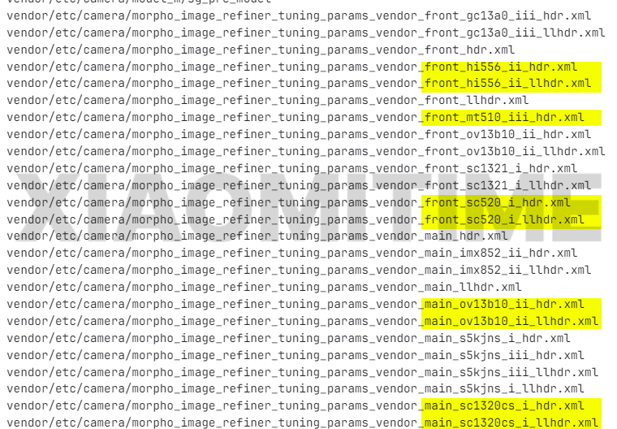Select the front_gc13a0_iii_llhdr.xml line

tap(306, 32)
